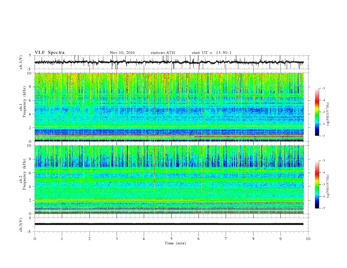
Task: Click the date 'Nov.10, 2016' text
Action: click(x=122, y=53)
